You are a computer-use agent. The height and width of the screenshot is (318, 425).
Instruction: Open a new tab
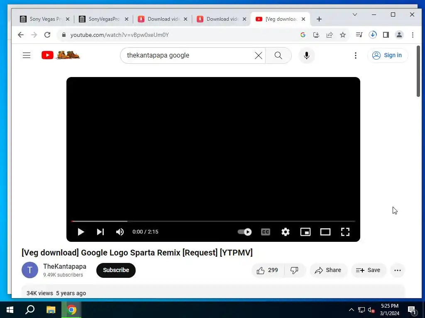pos(319,19)
